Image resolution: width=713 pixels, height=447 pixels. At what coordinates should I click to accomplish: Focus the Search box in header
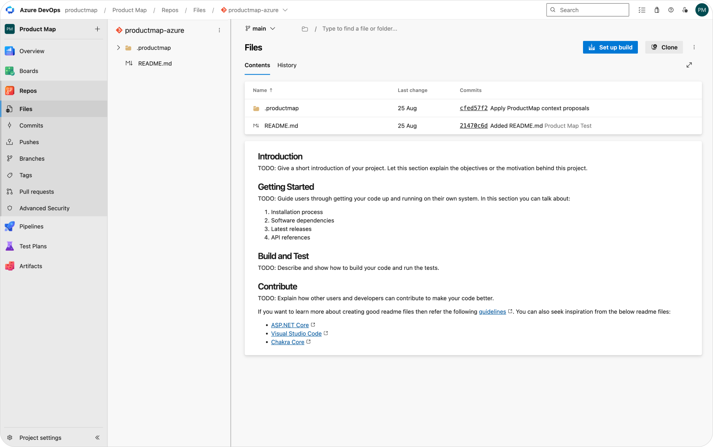coord(588,10)
